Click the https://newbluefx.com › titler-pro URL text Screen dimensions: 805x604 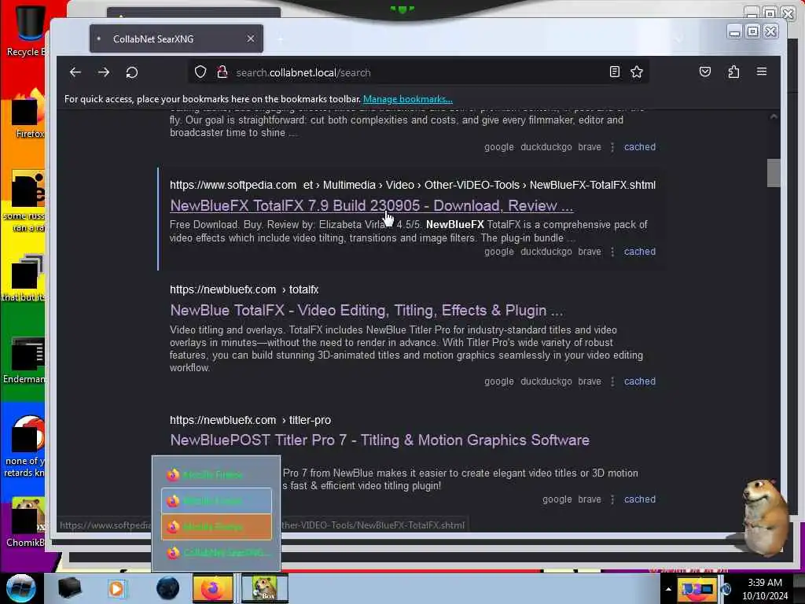250,420
